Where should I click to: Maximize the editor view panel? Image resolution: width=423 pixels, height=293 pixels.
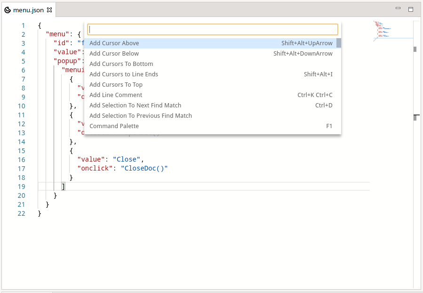411,9
